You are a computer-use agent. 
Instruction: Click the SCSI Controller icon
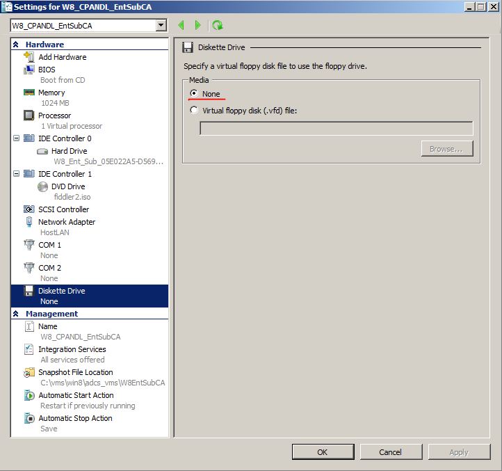click(x=29, y=209)
